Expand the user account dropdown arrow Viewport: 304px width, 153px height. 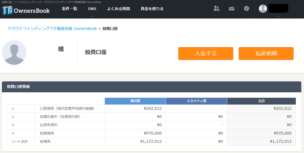[278, 16]
